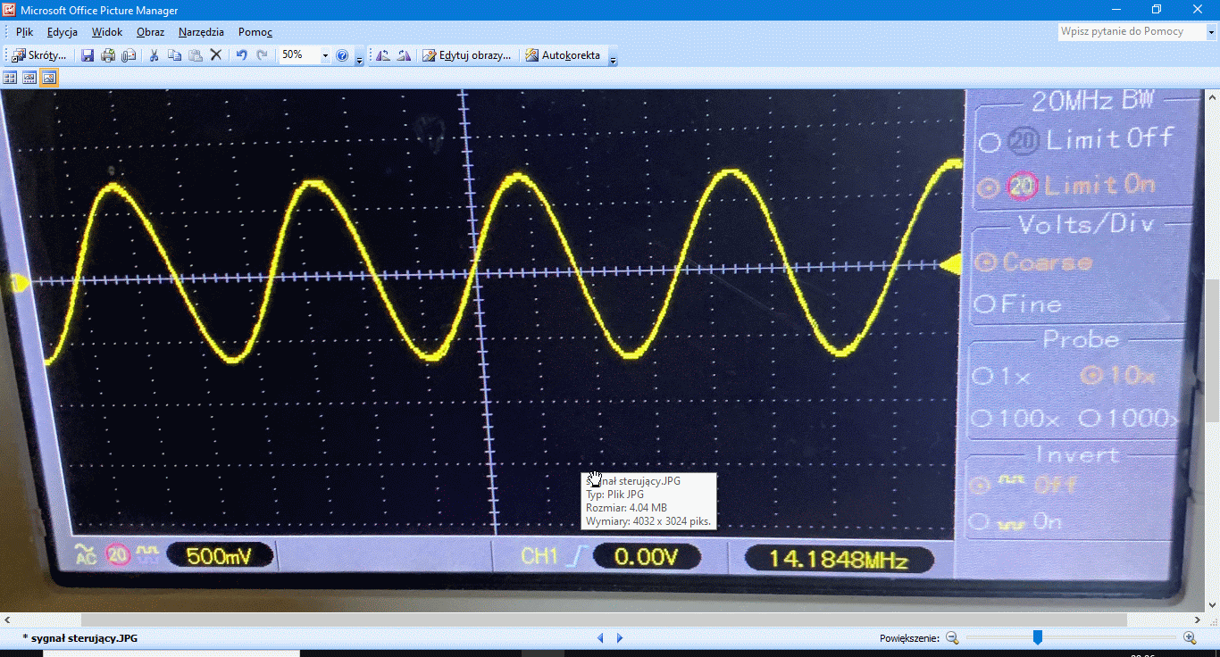This screenshot has width=1220, height=657.
Task: Open Help using blue question mark icon
Action: [x=342, y=55]
